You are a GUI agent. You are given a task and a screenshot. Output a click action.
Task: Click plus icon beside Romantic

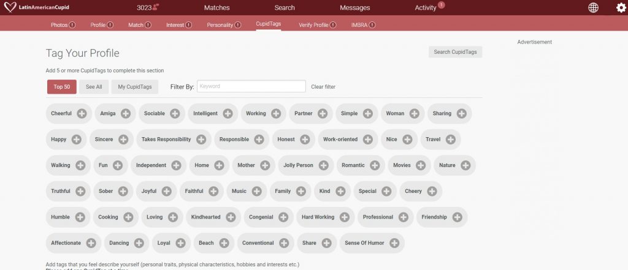pos(375,165)
